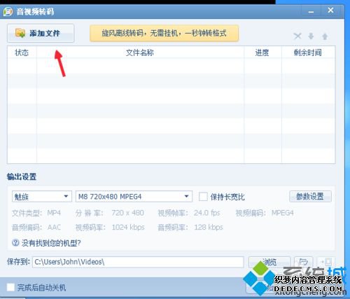The height and width of the screenshot is (299, 350).
Task: Click the question mark help icon
Action: point(15,243)
